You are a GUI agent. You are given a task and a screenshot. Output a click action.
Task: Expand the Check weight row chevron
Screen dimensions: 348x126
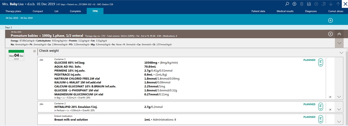click(341, 53)
